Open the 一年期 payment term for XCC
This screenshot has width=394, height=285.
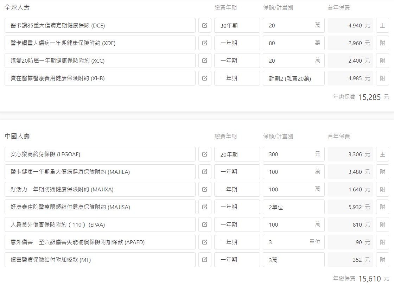click(x=237, y=61)
